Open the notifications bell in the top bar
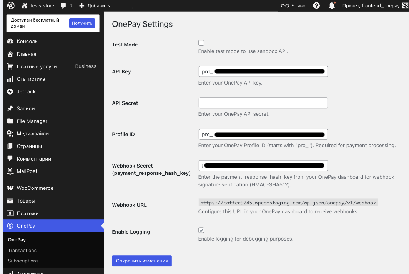 pyautogui.click(x=331, y=5)
